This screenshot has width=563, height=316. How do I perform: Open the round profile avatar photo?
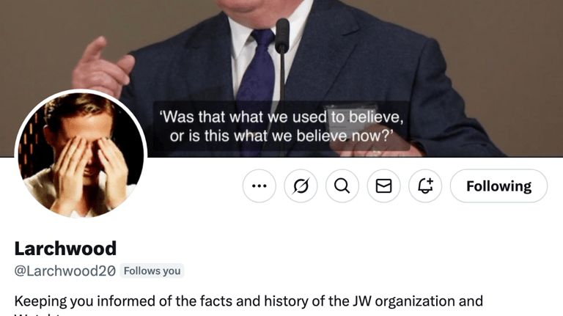[81, 155]
